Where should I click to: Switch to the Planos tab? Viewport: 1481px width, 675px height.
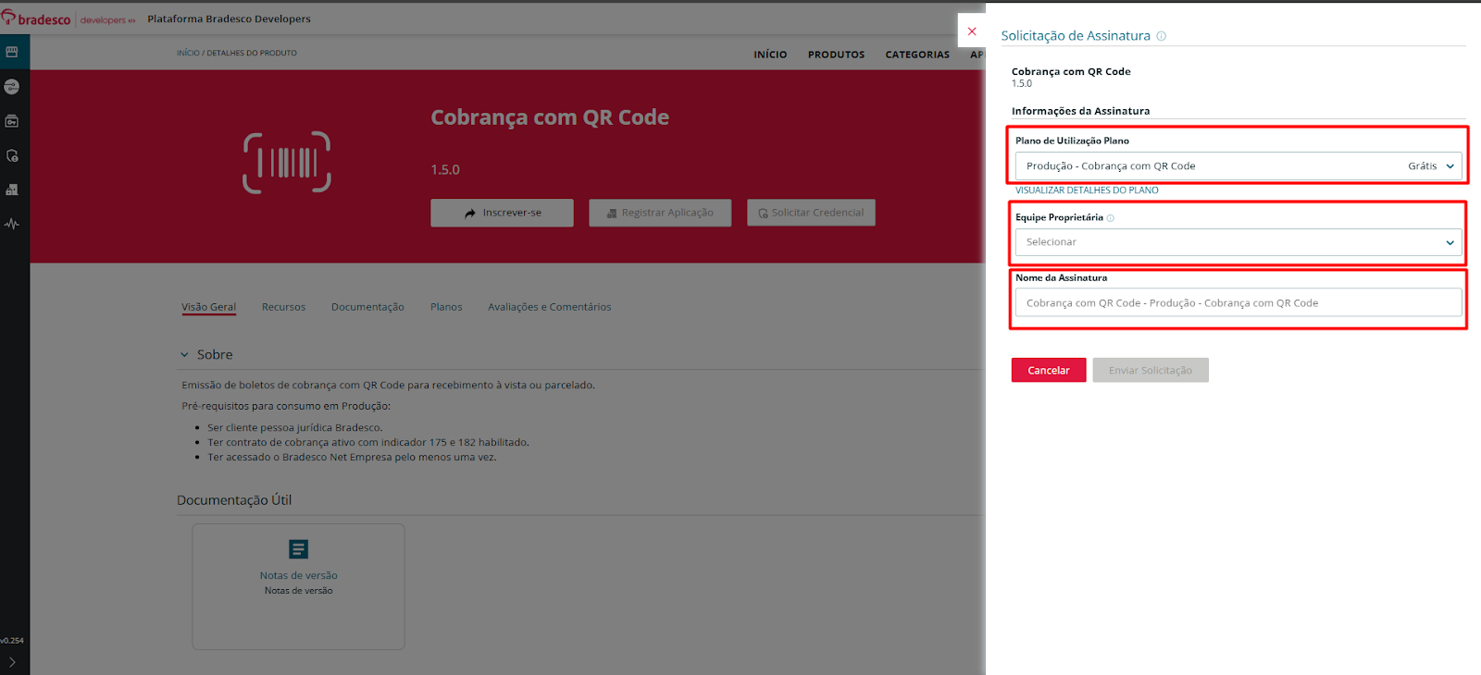click(x=446, y=307)
